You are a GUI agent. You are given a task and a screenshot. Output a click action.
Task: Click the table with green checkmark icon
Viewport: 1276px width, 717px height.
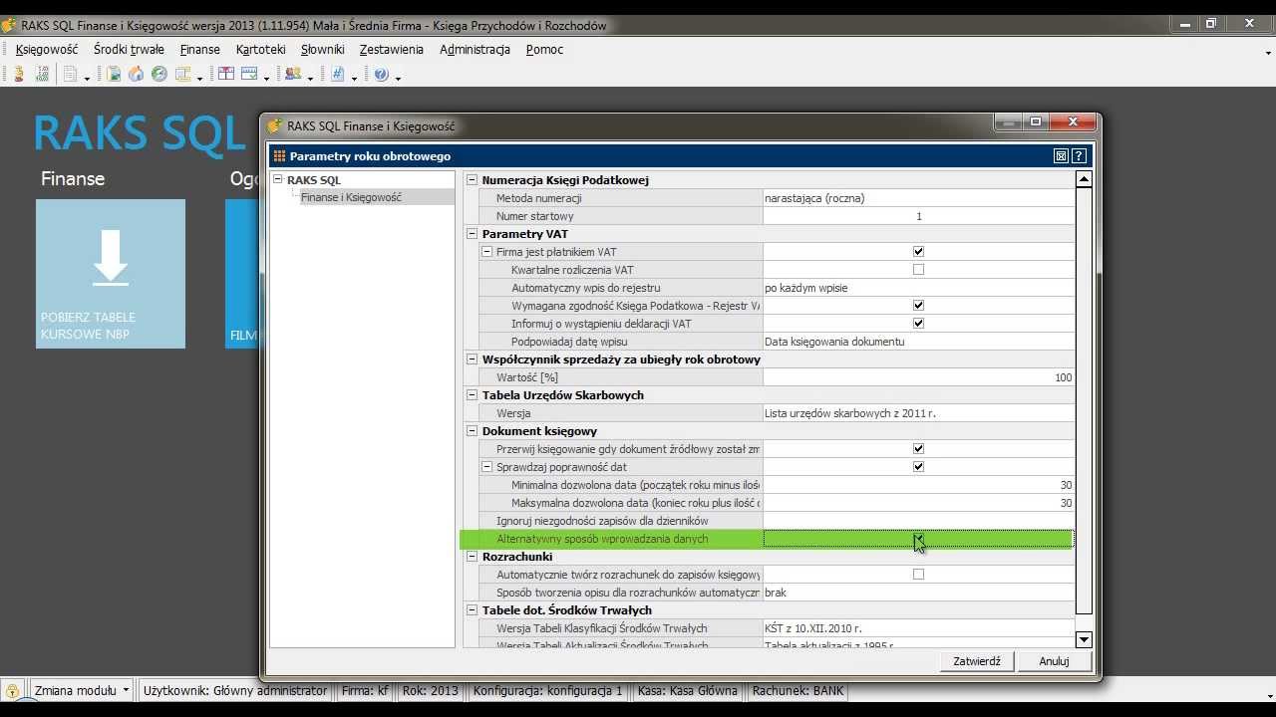coord(249,75)
